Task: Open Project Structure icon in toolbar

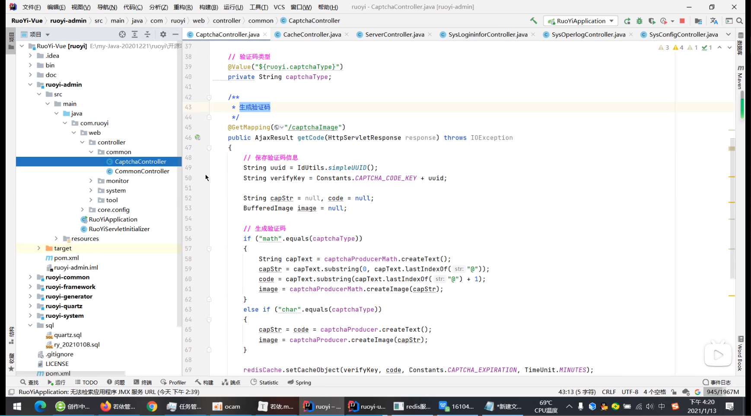Action: [698, 21]
